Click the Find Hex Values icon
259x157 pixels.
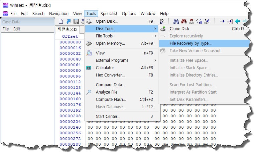[x=191, y=21]
